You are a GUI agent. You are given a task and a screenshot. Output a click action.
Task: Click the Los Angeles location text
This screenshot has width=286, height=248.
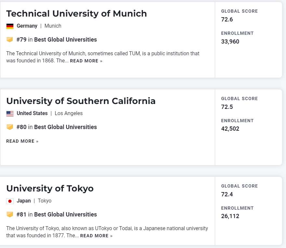(x=69, y=113)
